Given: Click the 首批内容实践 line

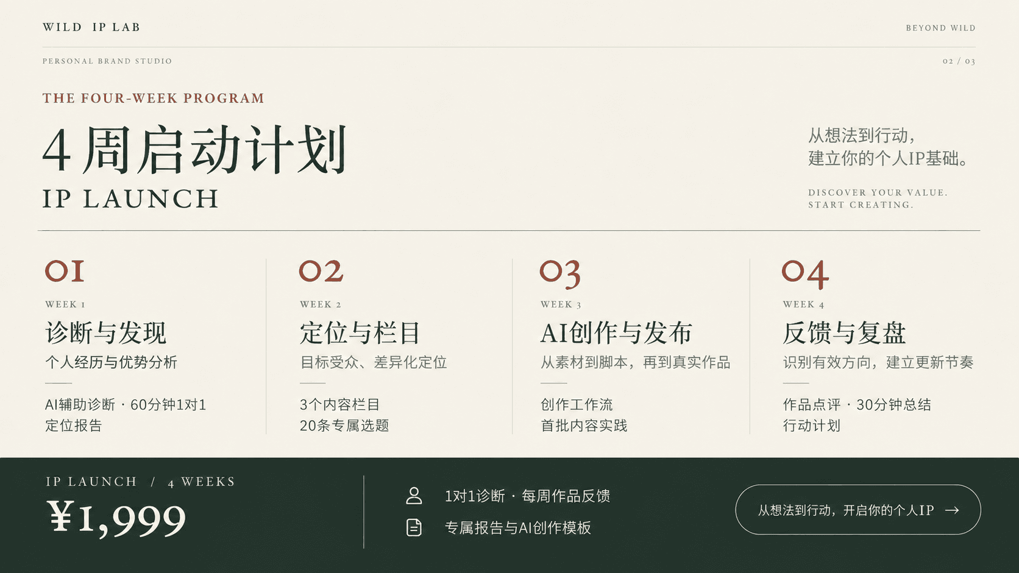Looking at the screenshot, I should pos(584,426).
